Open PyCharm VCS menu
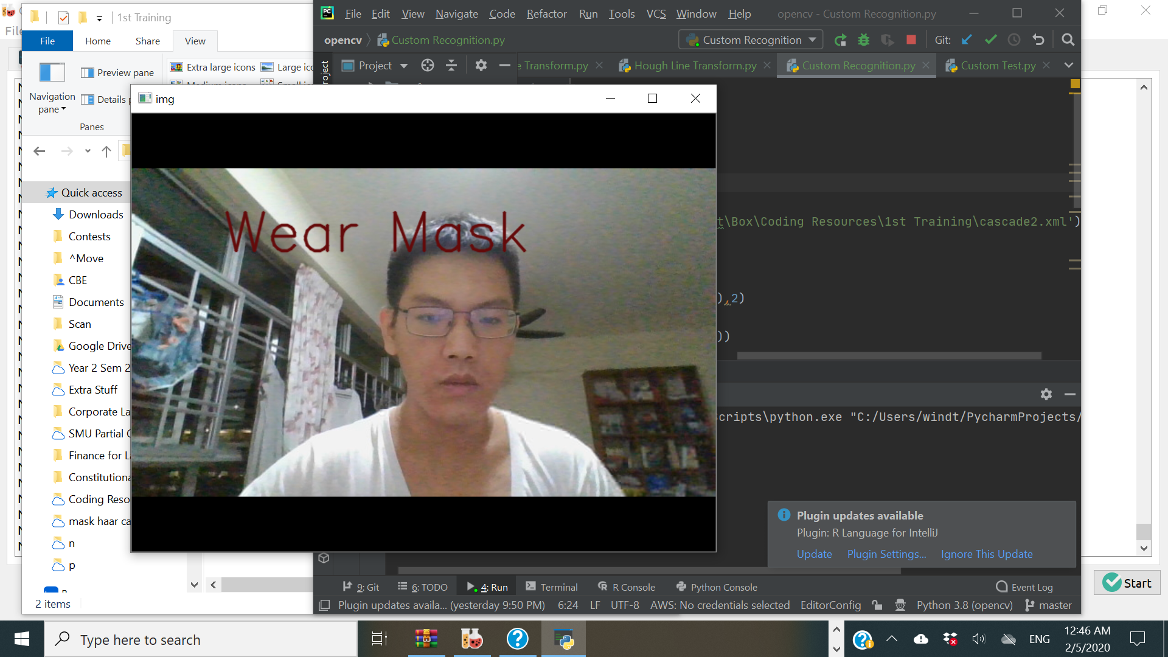This screenshot has width=1168, height=657. tap(656, 13)
